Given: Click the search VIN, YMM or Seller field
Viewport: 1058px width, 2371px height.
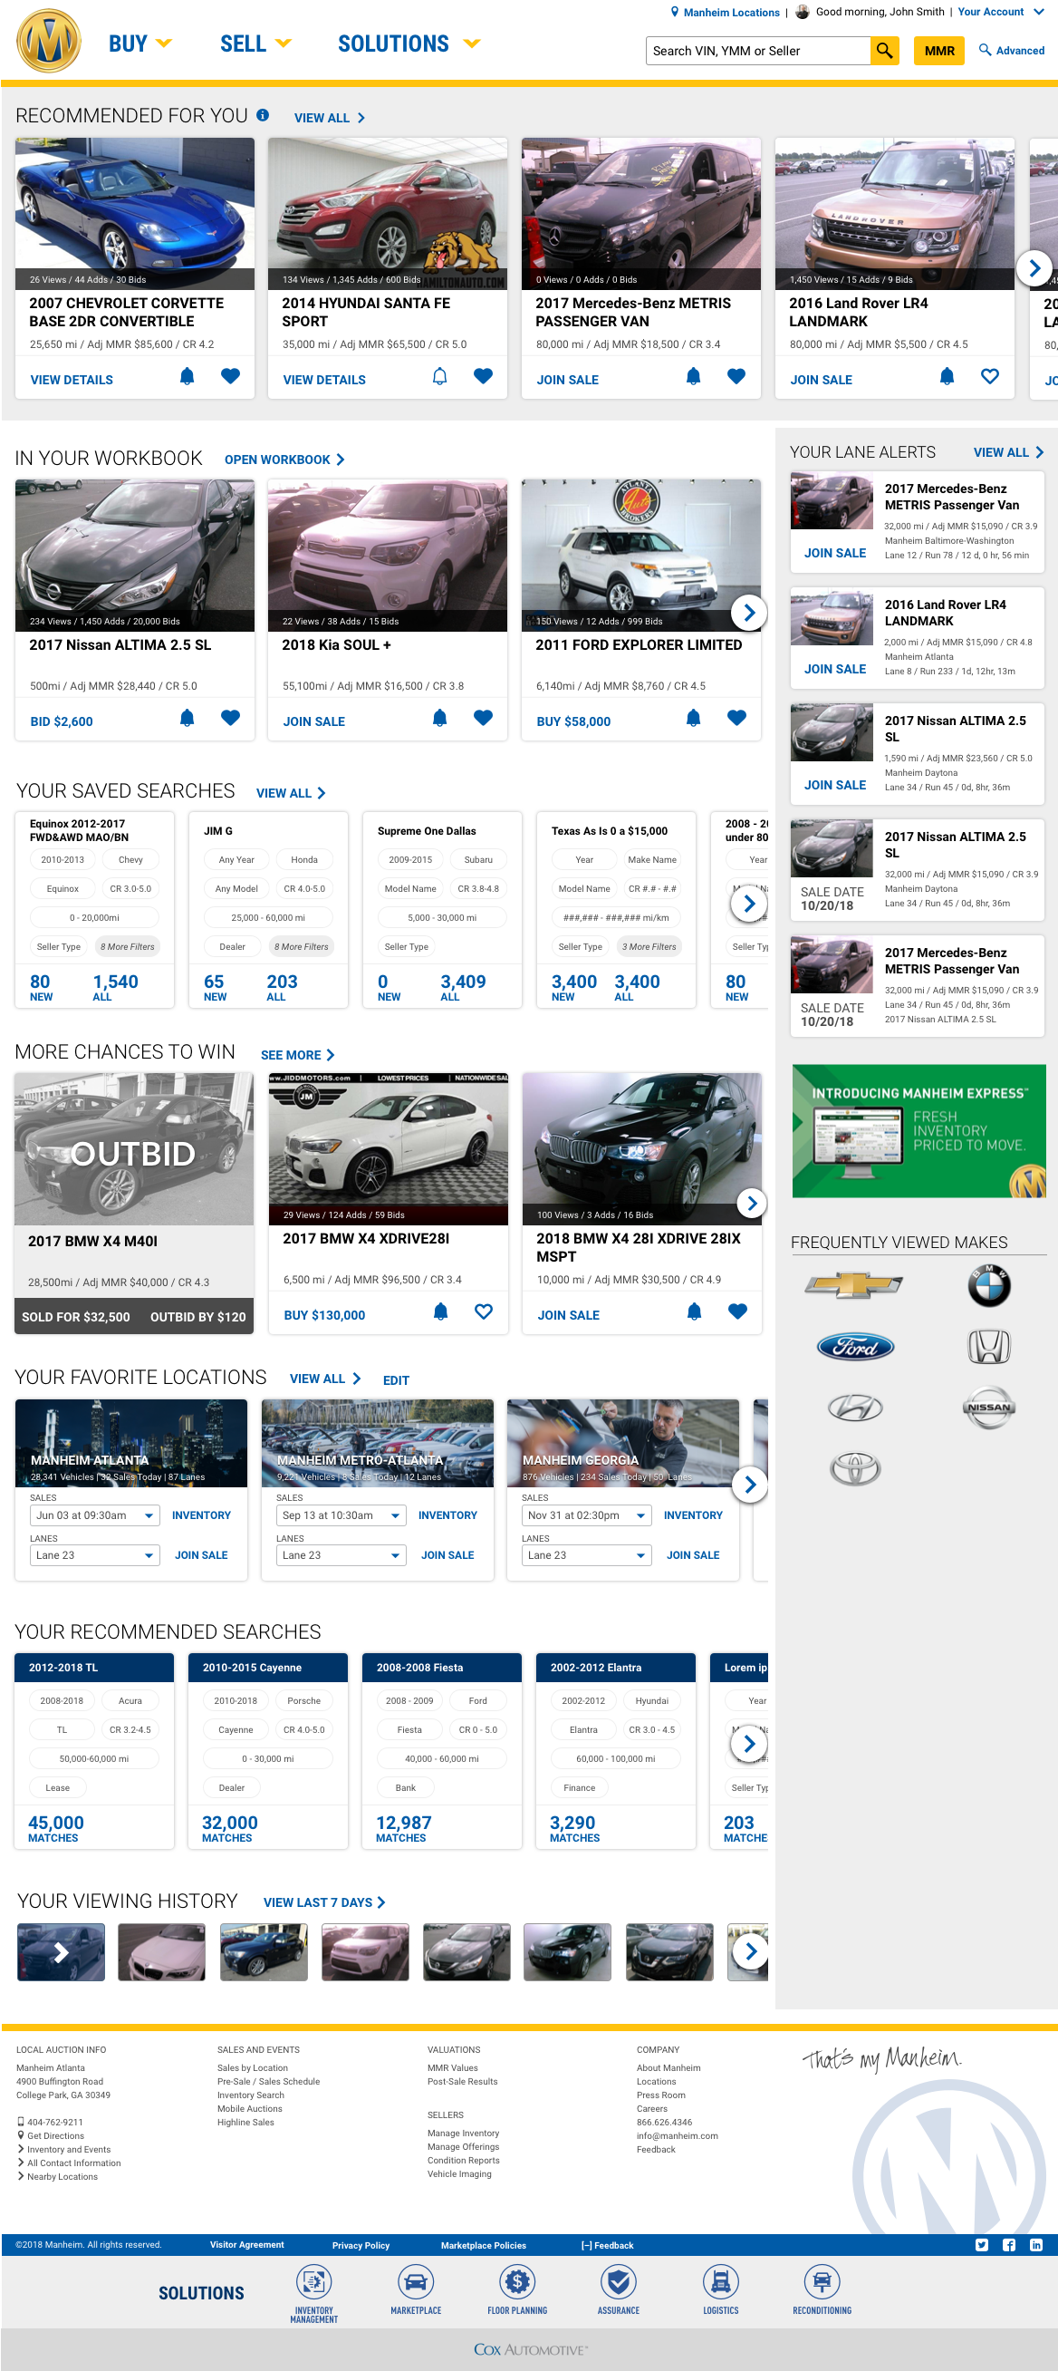Looking at the screenshot, I should click(758, 51).
